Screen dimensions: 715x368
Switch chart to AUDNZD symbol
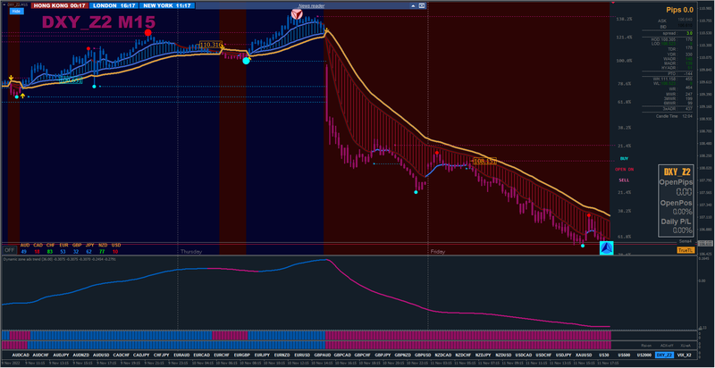click(x=81, y=355)
